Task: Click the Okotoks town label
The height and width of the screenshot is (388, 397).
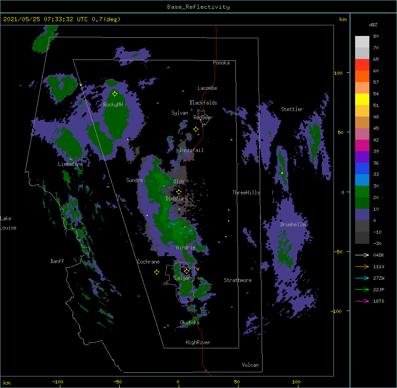Action: (190, 323)
